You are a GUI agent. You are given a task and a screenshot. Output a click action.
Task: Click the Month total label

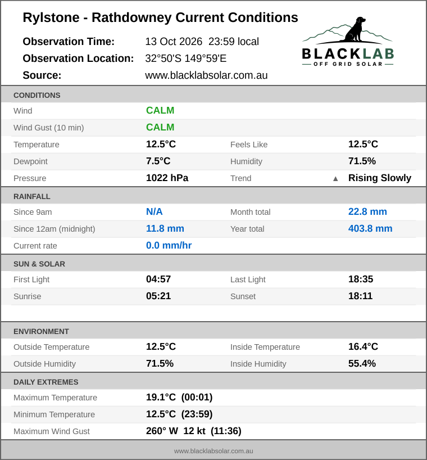click(250, 212)
